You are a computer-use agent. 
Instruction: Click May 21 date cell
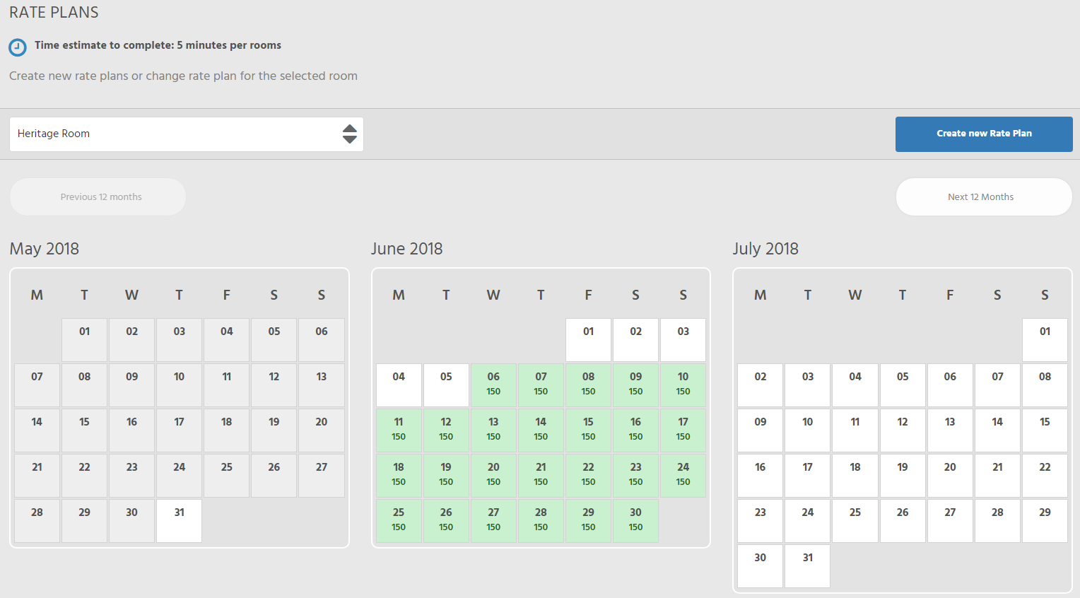coord(37,476)
